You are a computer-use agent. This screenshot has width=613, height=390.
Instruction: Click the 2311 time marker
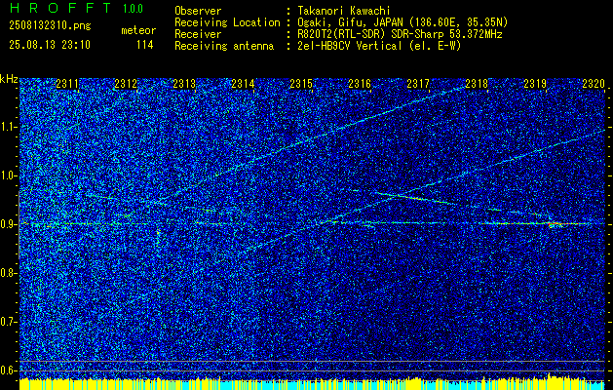pyautogui.click(x=67, y=84)
